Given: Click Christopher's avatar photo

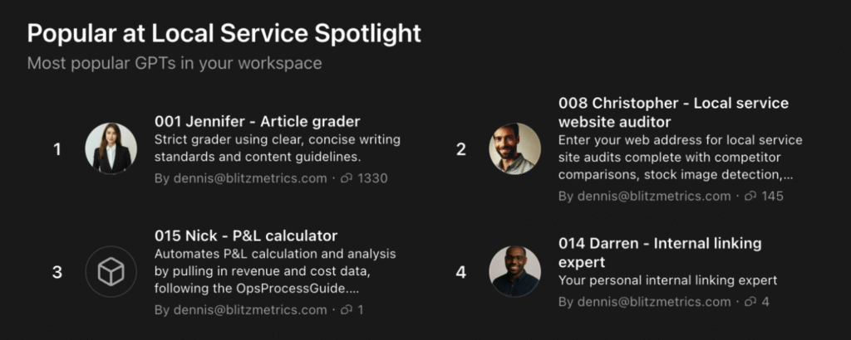Looking at the screenshot, I should (x=514, y=149).
